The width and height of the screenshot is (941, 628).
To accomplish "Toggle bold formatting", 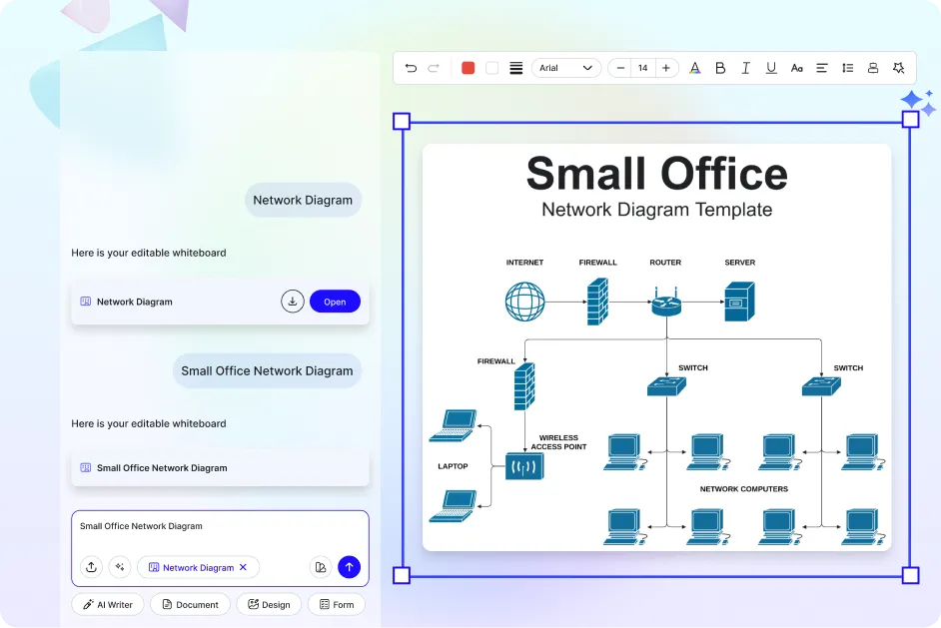I will pos(720,68).
